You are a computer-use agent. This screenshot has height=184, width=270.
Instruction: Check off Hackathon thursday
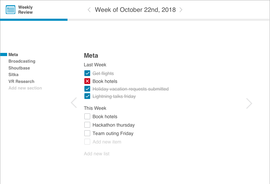coord(87,125)
